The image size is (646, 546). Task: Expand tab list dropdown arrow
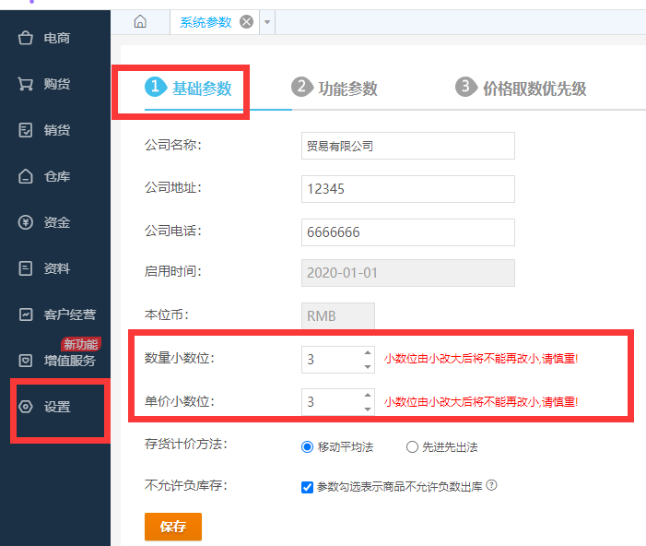(x=267, y=22)
